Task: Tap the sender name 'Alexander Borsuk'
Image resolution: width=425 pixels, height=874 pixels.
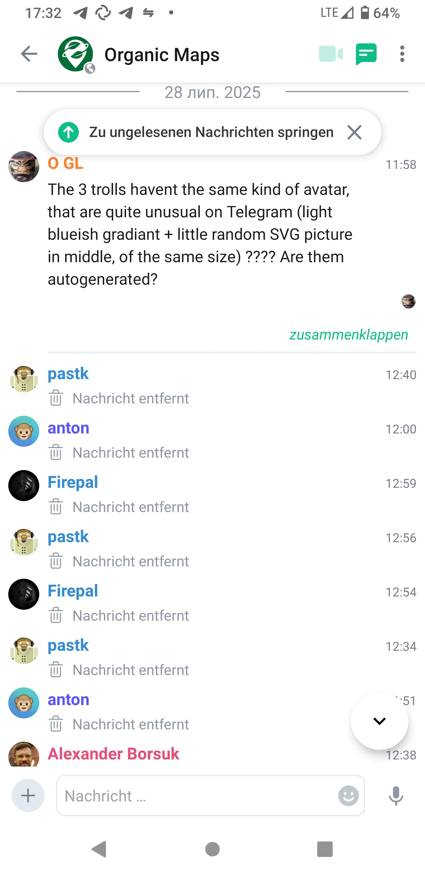Action: click(113, 754)
